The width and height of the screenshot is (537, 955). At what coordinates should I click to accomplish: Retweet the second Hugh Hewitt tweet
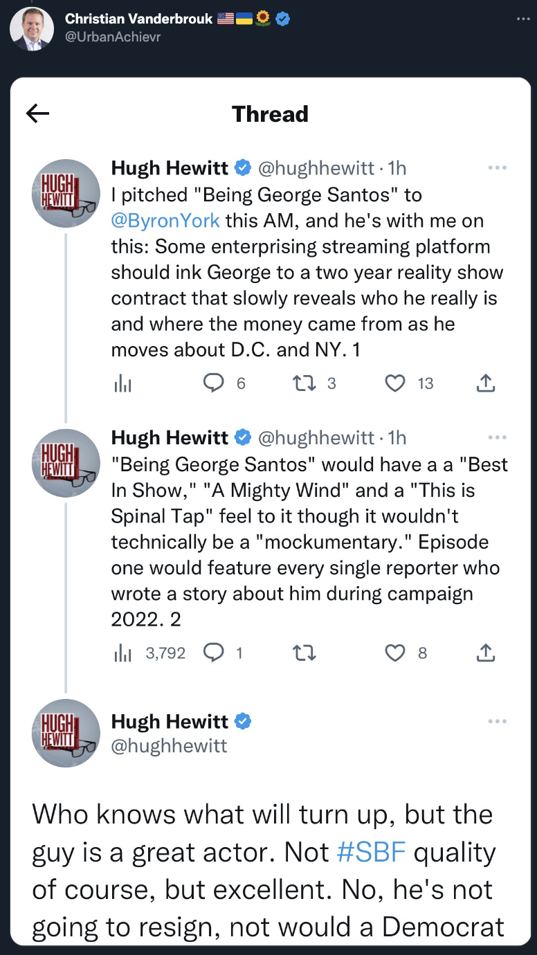click(304, 653)
